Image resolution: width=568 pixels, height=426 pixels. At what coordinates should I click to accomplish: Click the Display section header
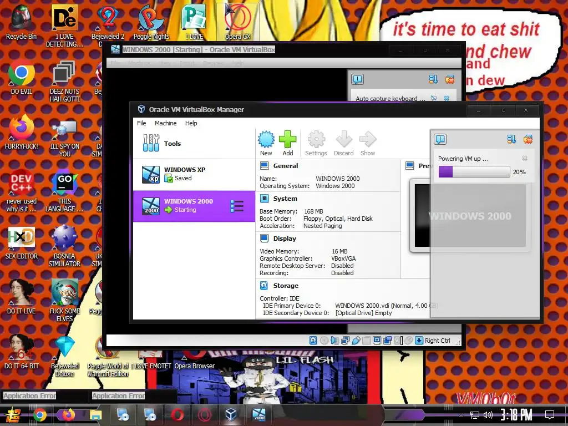(285, 239)
